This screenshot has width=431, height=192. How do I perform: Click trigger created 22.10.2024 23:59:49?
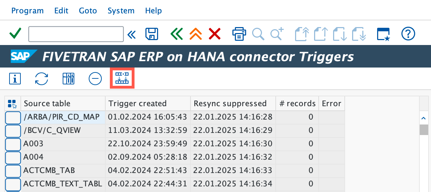click(x=148, y=144)
